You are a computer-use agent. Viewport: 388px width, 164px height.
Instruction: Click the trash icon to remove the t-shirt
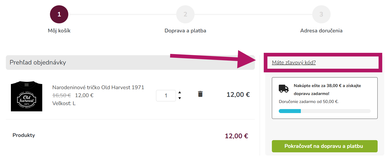pos(200,94)
